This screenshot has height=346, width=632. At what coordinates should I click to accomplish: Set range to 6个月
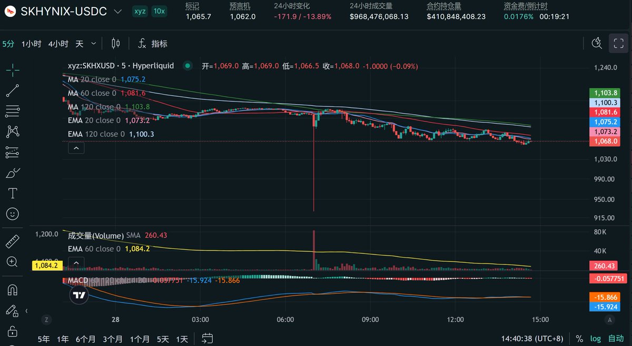85,339
